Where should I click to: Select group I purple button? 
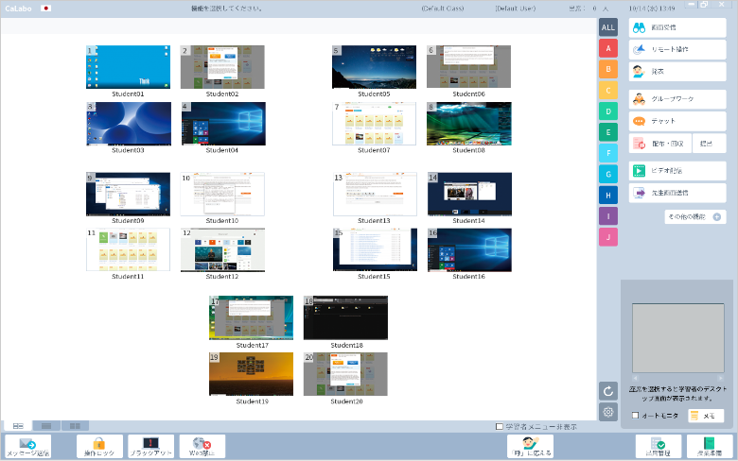click(x=608, y=216)
